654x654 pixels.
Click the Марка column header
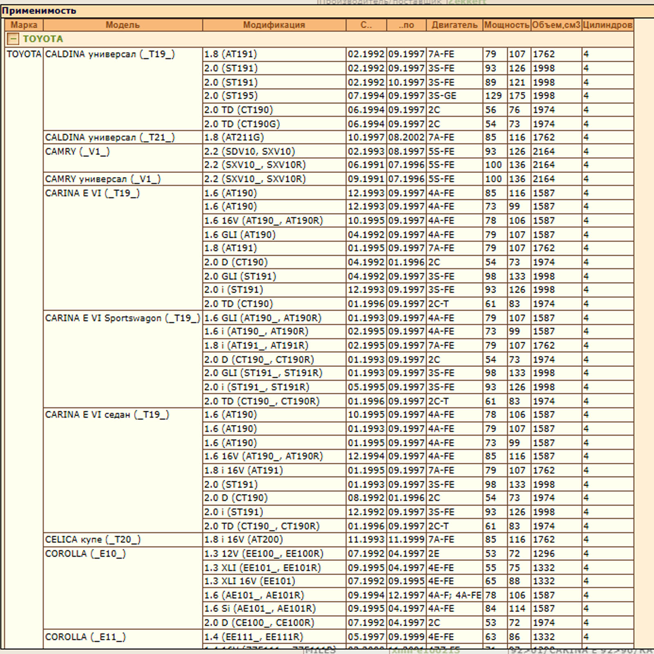tap(24, 25)
